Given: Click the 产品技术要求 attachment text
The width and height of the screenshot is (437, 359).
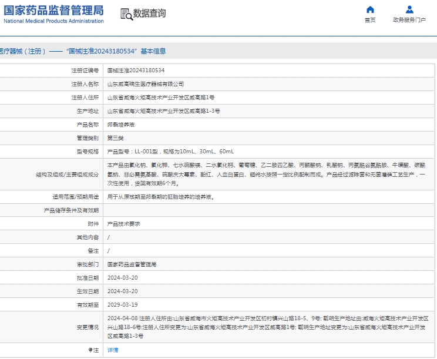Looking at the screenshot, I should tap(123, 224).
